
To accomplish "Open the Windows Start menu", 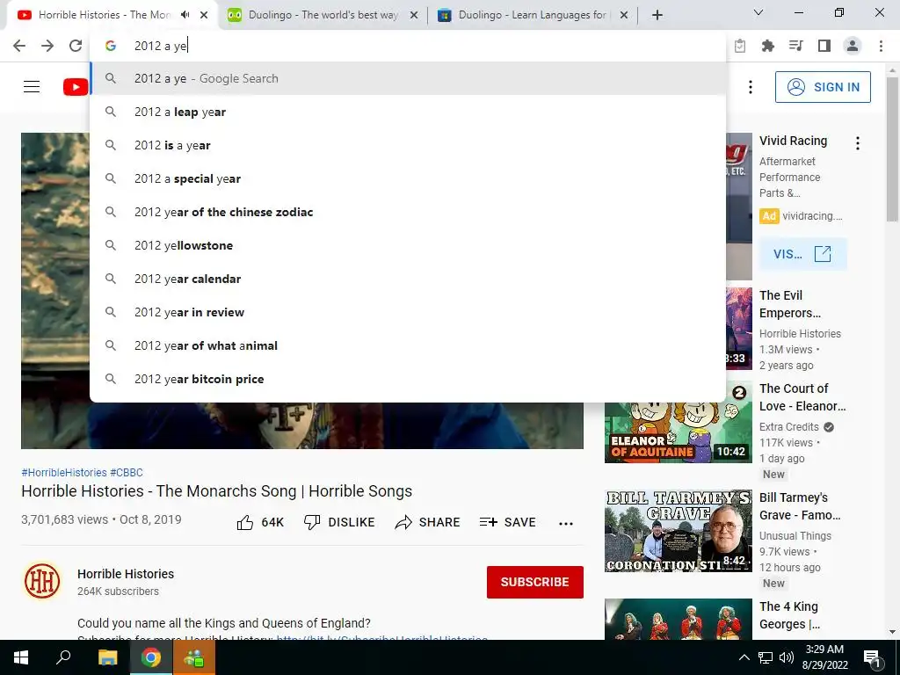I will 21,657.
